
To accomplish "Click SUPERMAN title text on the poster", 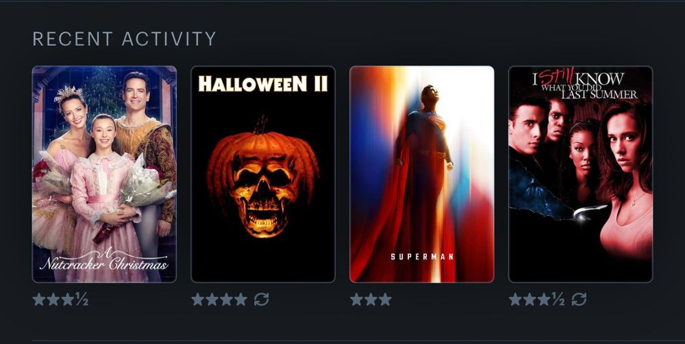I will click(x=422, y=256).
